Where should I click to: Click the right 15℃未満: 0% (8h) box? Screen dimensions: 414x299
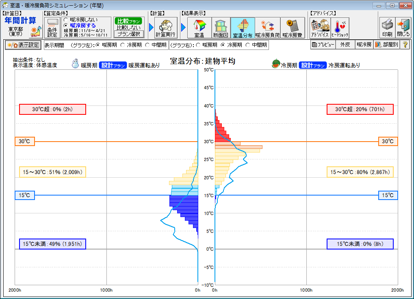360,244
